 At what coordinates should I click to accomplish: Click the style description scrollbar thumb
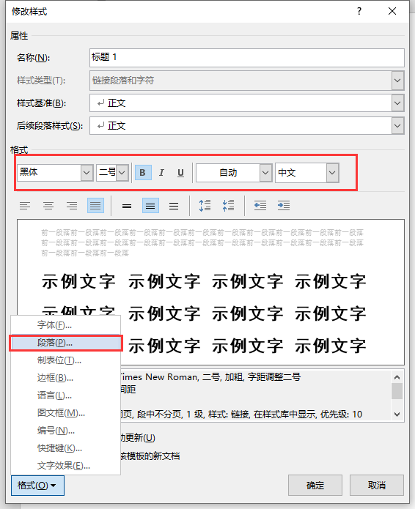coord(397,391)
